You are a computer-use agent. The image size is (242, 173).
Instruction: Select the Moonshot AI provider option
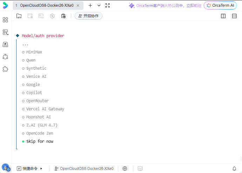click(36, 117)
